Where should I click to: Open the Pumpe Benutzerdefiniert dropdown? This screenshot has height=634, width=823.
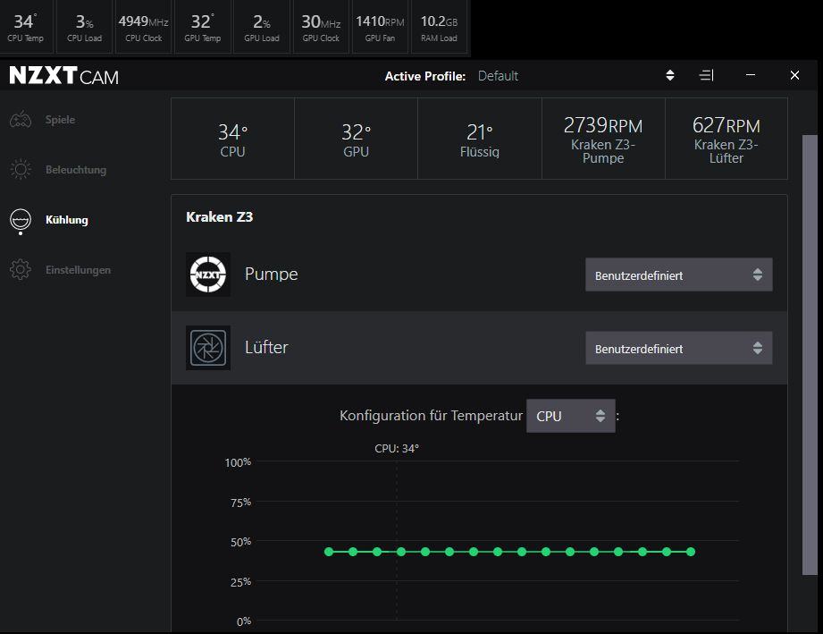point(678,275)
